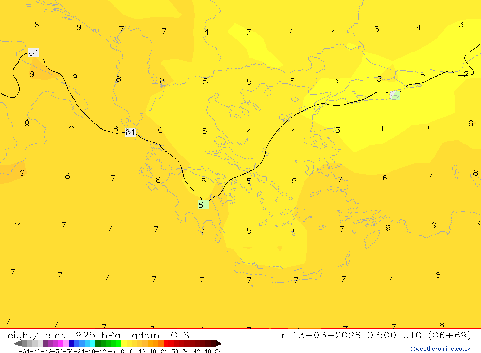Screen dimensions: 481x353
Task: Click the map title 'Height/Temp. 925 hPa [gdpm] GFS'
Action: click(94, 335)
